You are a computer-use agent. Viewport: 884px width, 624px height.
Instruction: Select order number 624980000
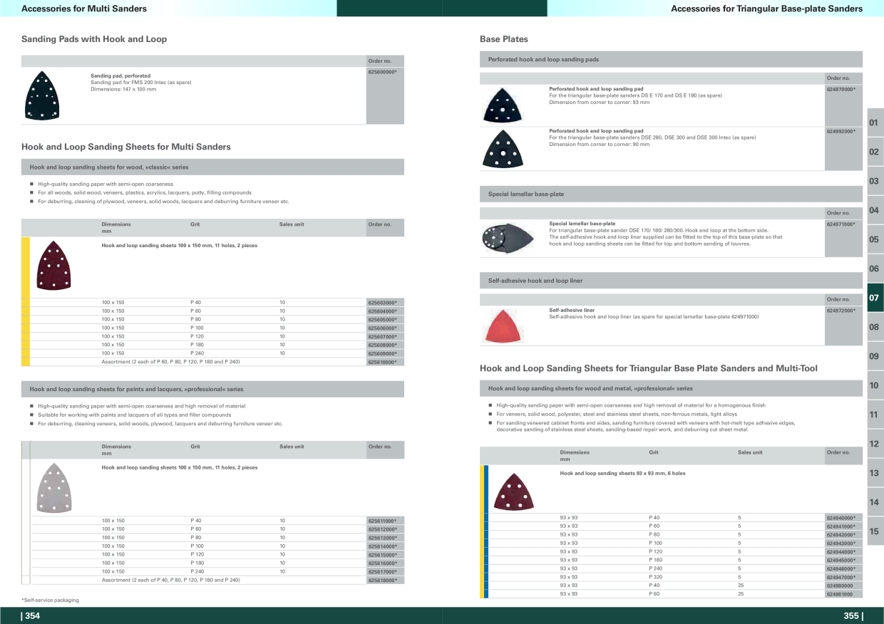[840, 586]
